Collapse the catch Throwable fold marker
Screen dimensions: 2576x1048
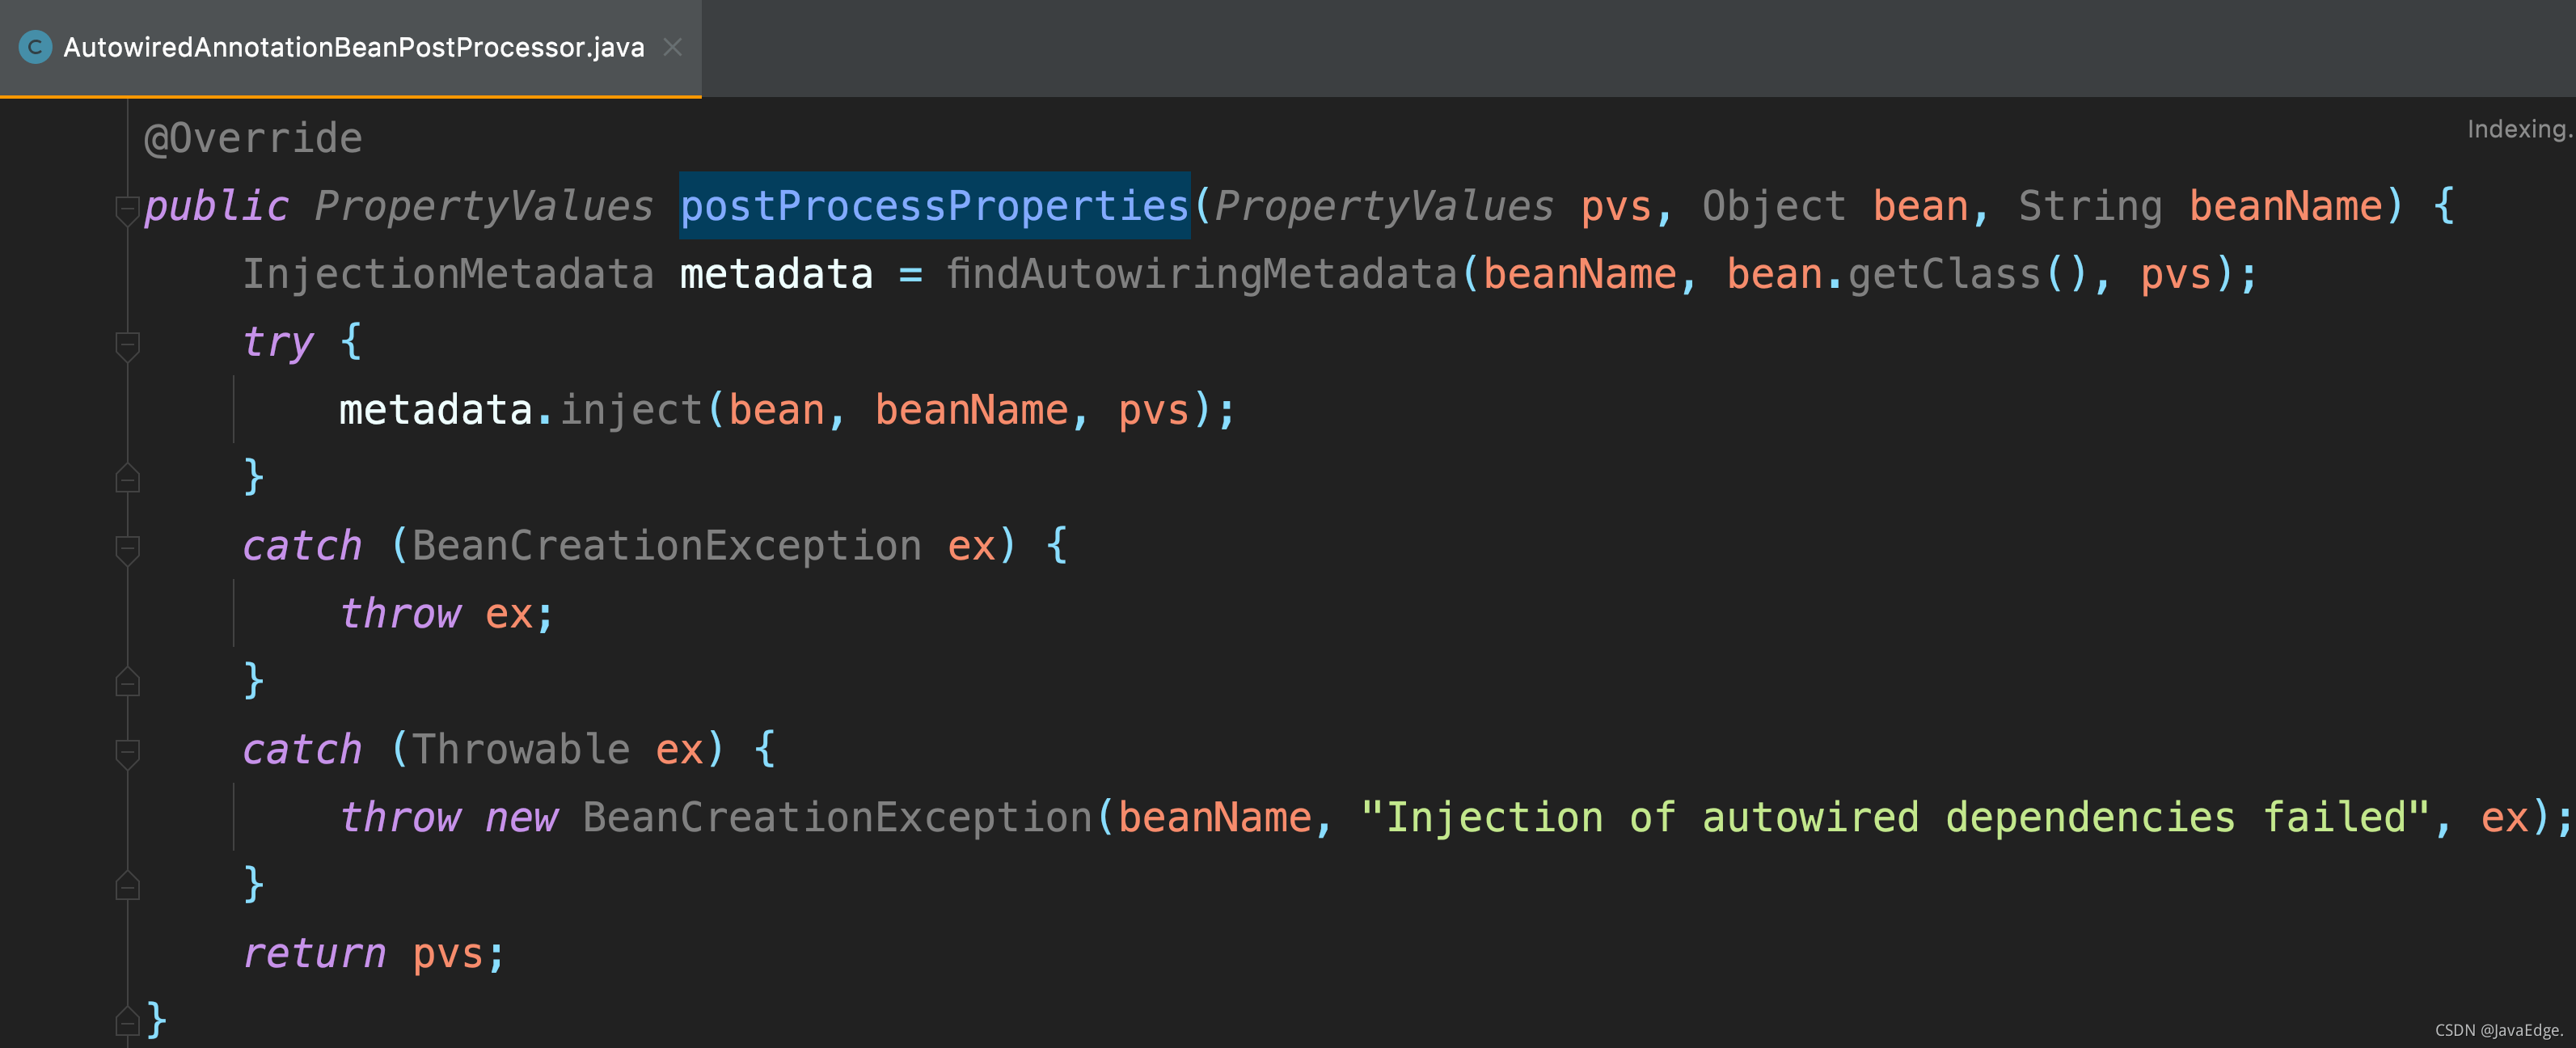127,753
